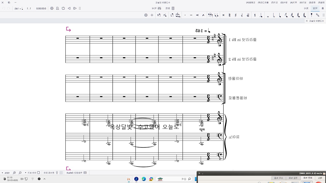Zoom in with the magnifier plus icon
This screenshot has width=326, height=183.
tap(14, 173)
